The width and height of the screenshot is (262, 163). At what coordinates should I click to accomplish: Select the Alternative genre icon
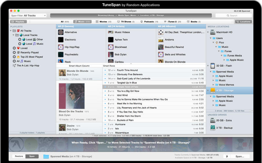point(61,32)
